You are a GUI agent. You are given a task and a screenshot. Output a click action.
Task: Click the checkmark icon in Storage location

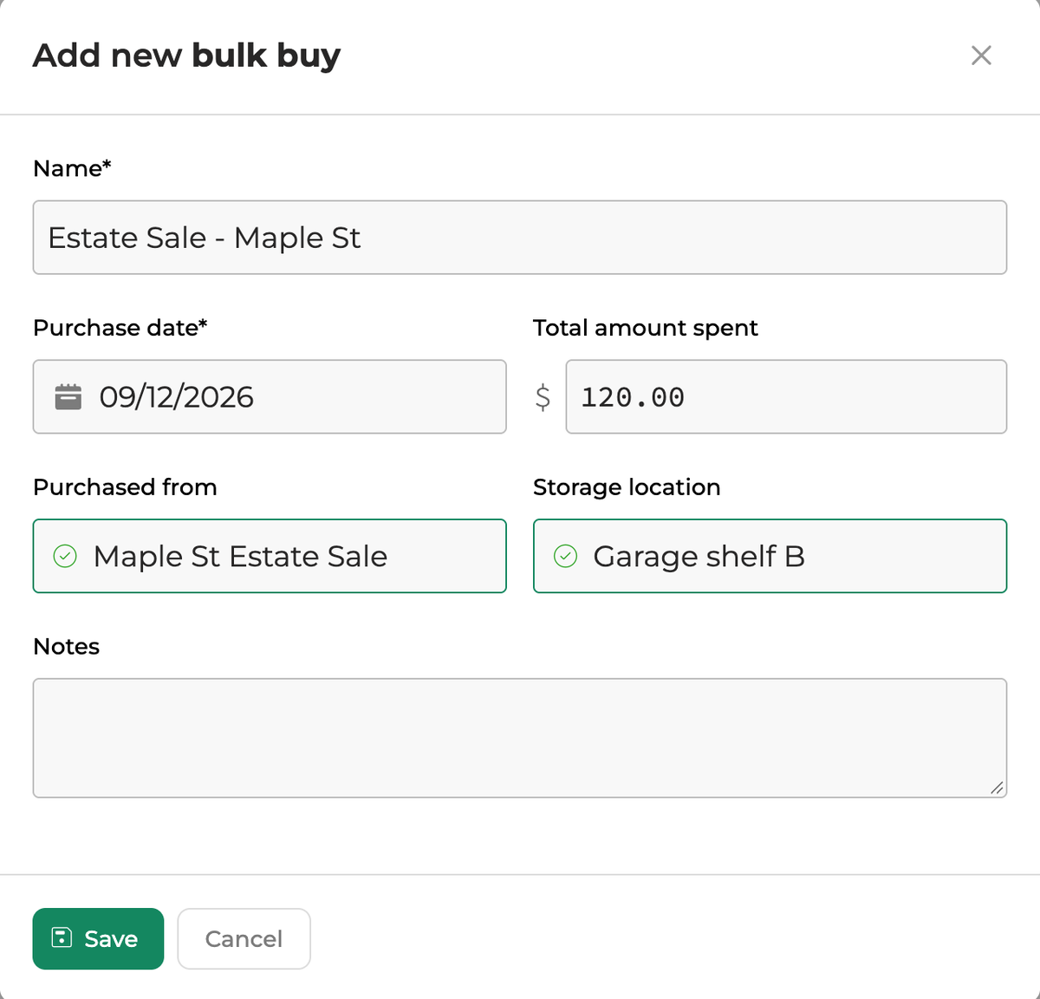tap(565, 556)
